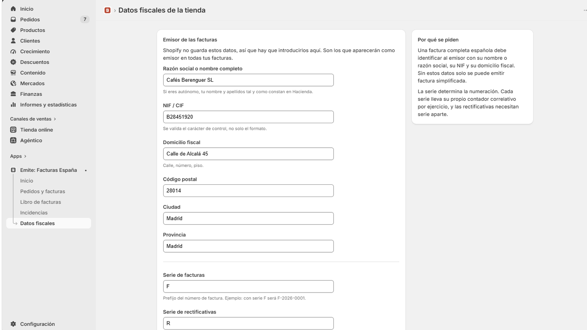Expand the Canales de ventas chevron
This screenshot has height=330, width=587.
pyautogui.click(x=55, y=119)
